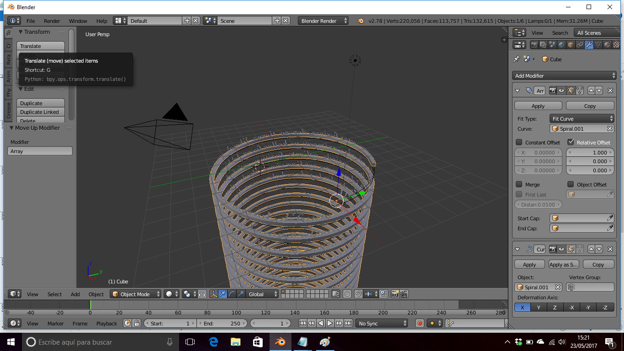Image resolution: width=624 pixels, height=351 pixels.
Task: Open the Object Mode dropdown
Action: (x=136, y=294)
